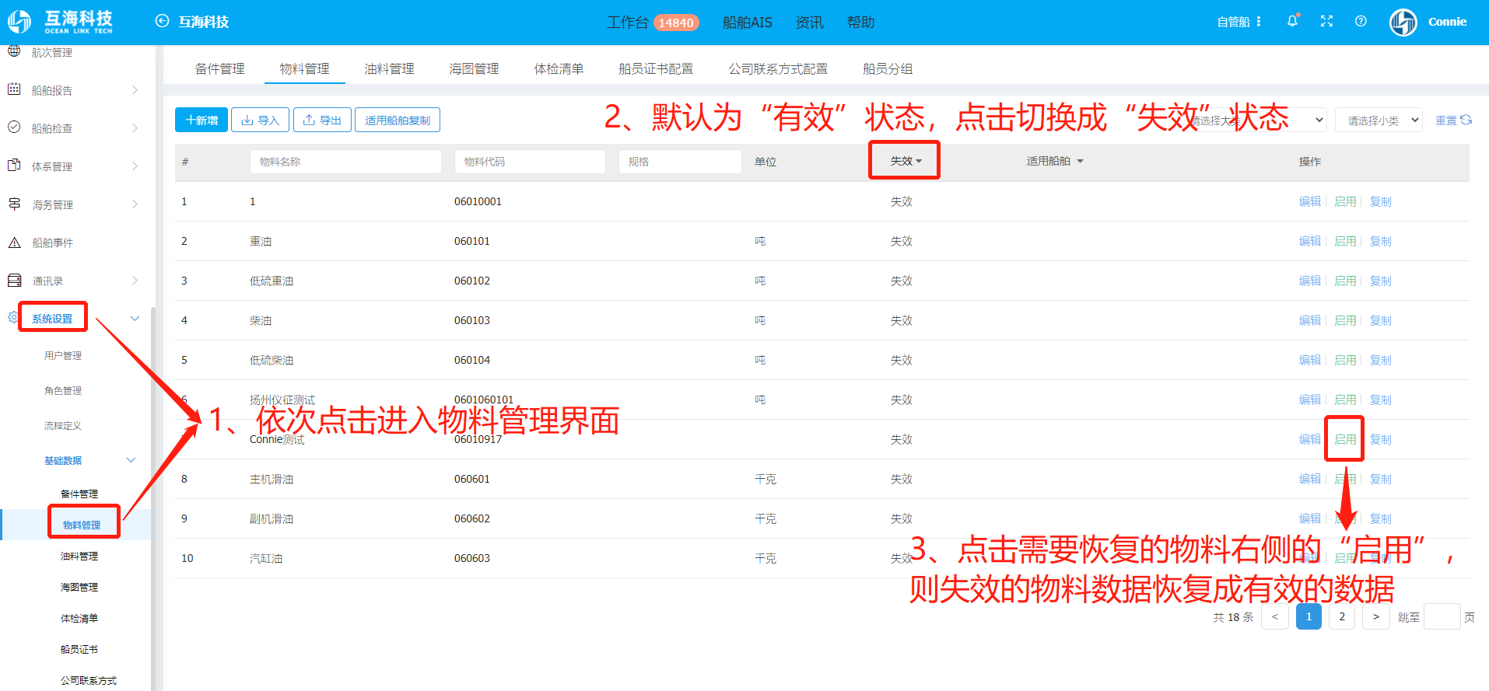This screenshot has height=691, width=1489.
Task: Open 资讯 in the top navigation
Action: (809, 23)
